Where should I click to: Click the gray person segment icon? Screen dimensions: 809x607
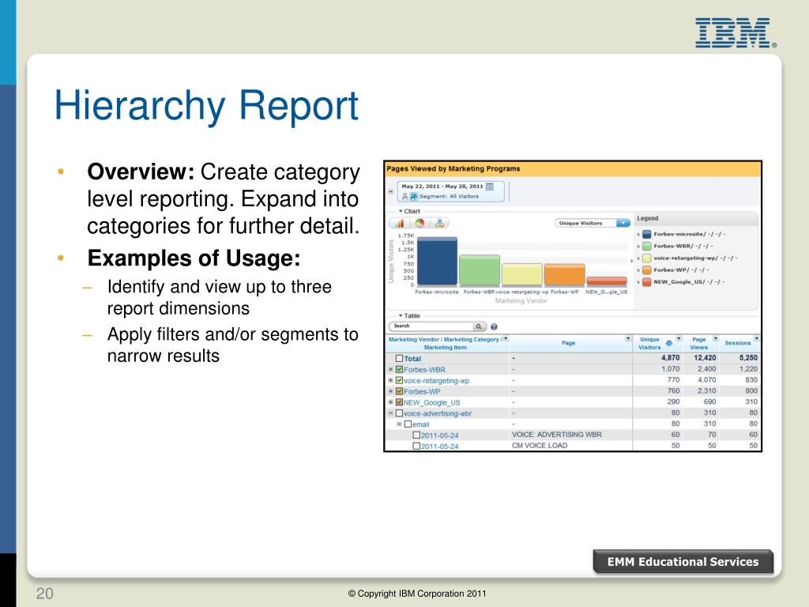click(405, 196)
